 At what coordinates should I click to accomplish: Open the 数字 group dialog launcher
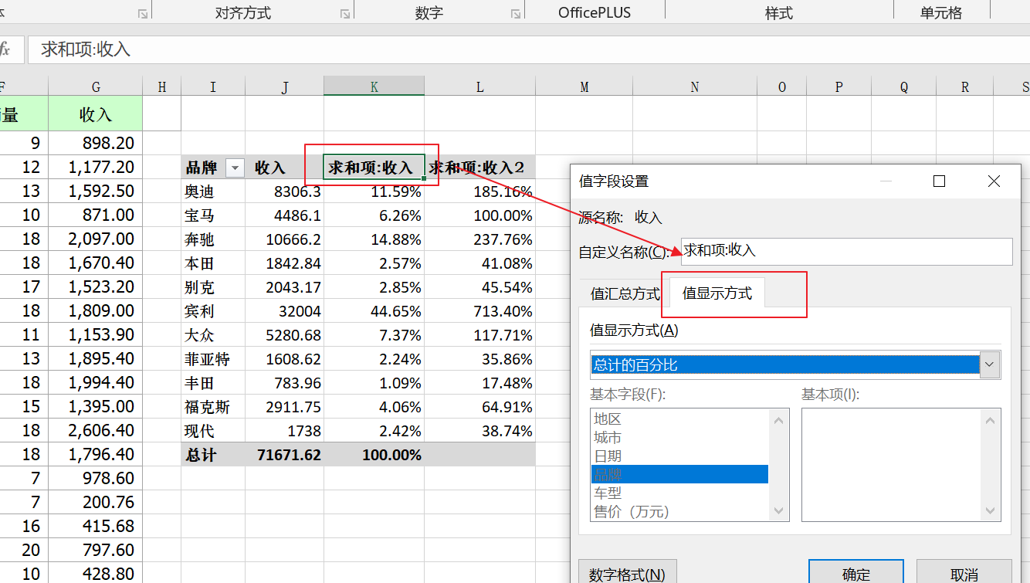tap(515, 14)
